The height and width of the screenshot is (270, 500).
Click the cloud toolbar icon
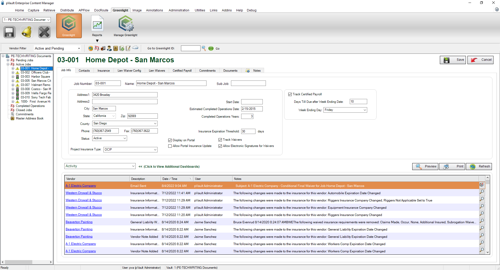coord(135,48)
